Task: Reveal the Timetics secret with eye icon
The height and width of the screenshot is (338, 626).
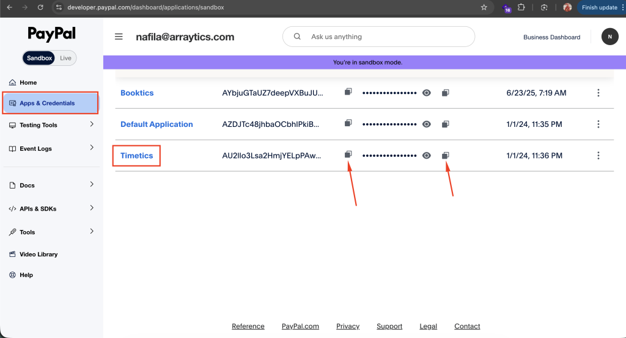Action: tap(427, 156)
